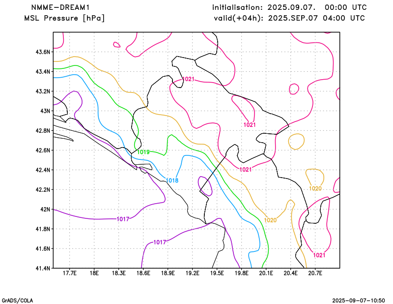Select the 42N latitude axis label
This screenshot has width=393, height=304.
[45, 209]
